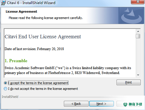This screenshot has height=110, width=145.
Task: Select the accept license terms radio button
Action: click(5, 83)
